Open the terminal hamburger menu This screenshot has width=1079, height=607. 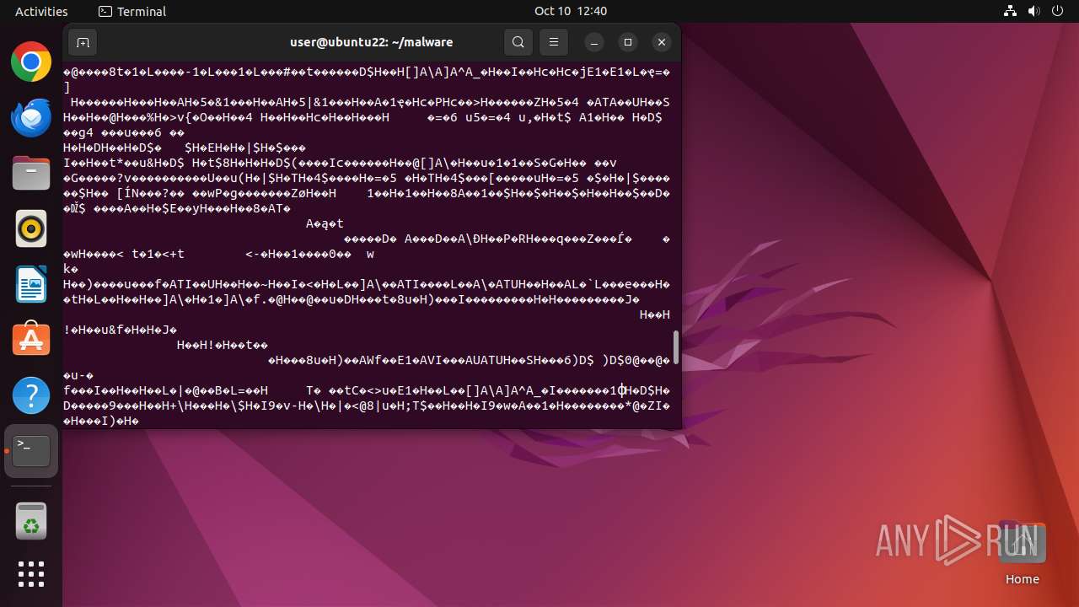click(x=553, y=42)
